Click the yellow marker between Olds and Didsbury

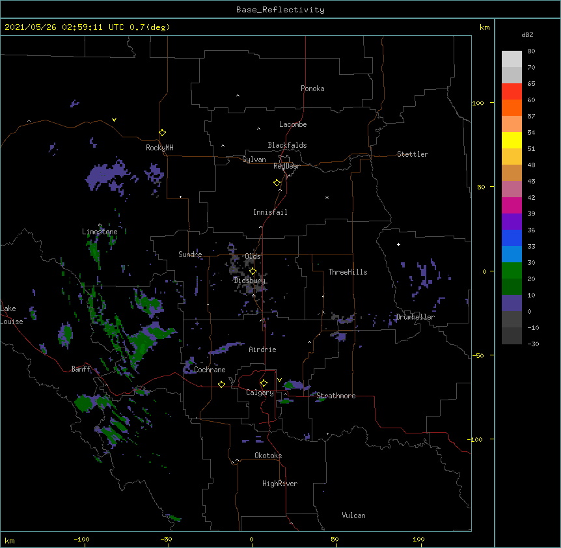[253, 271]
